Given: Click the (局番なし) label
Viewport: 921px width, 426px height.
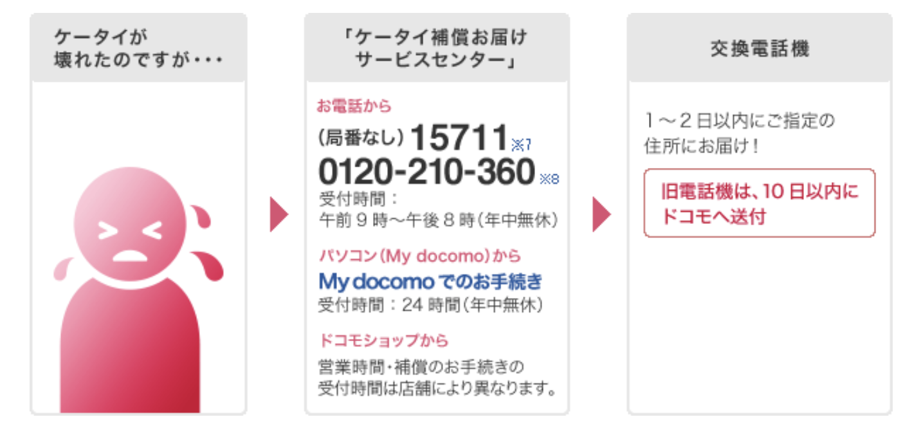Looking at the screenshot, I should coord(361,138).
